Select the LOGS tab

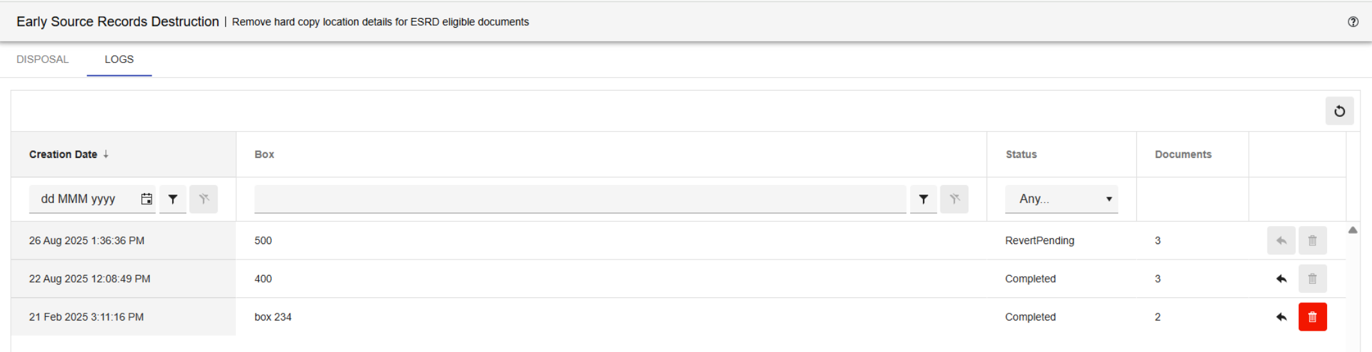[119, 59]
